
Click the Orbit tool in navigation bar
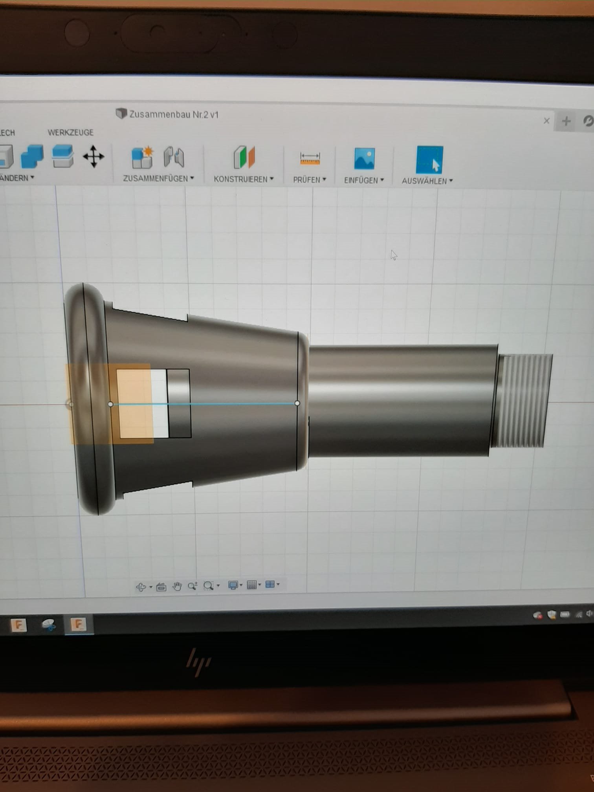tap(141, 587)
